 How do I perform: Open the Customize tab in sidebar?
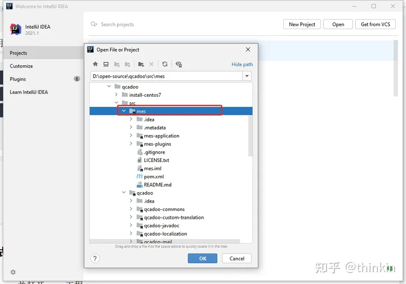pyautogui.click(x=43, y=66)
